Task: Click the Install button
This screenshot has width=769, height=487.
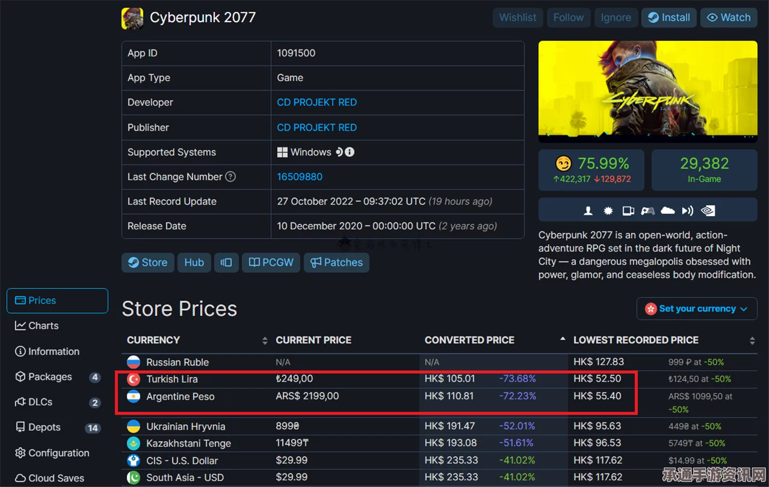Action: coord(669,17)
